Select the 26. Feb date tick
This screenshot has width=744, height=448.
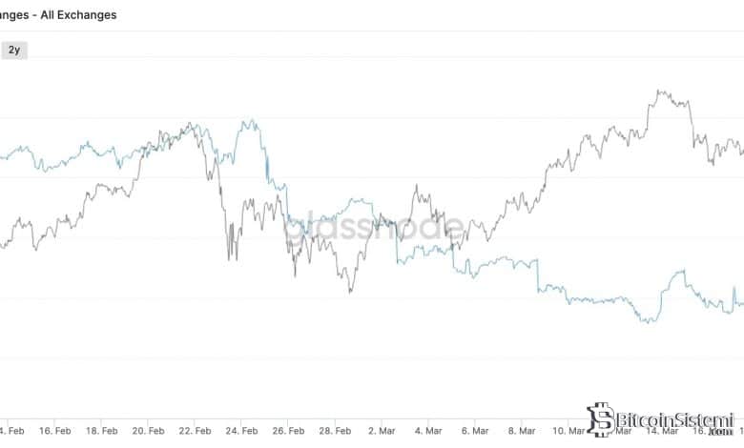point(288,431)
